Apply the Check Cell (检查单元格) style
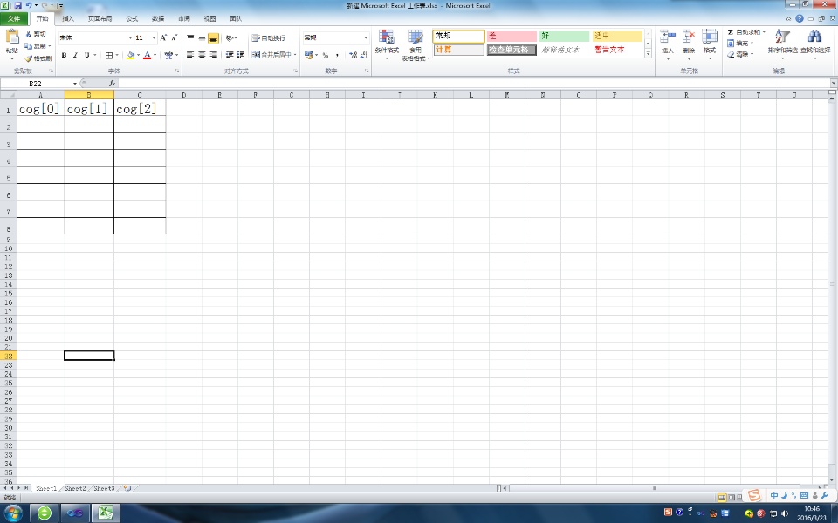The height and width of the screenshot is (523, 838). click(x=512, y=50)
